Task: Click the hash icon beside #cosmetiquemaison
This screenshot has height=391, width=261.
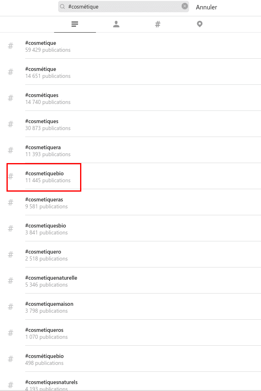Action: [x=11, y=307]
